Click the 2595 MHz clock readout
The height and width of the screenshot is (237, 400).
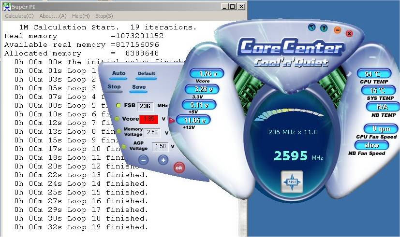coord(298,156)
